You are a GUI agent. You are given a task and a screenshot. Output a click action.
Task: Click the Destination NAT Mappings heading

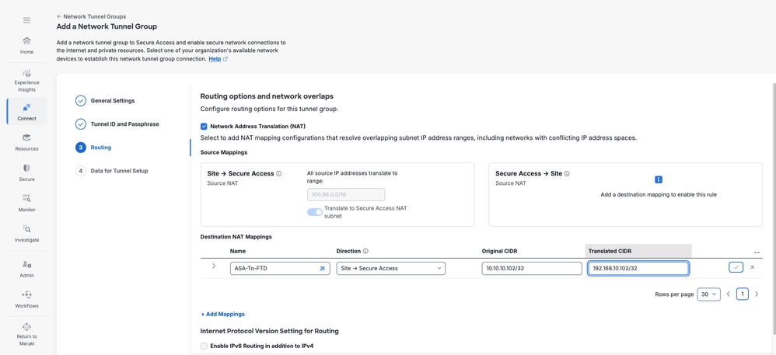(236, 237)
